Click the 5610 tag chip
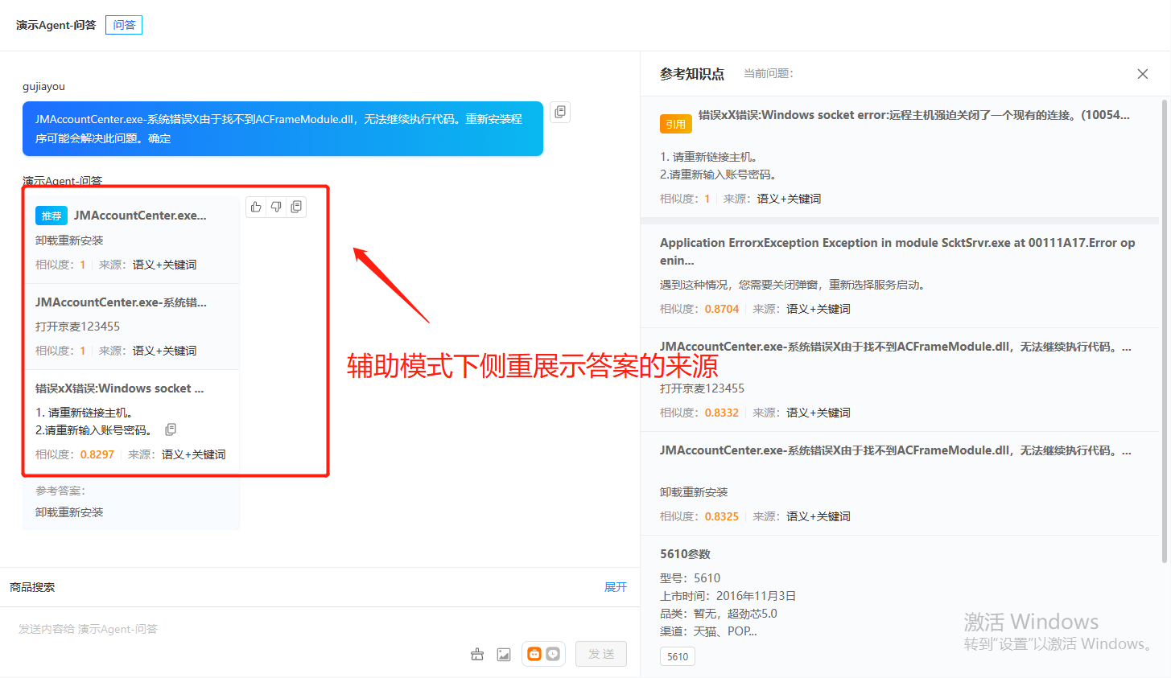This screenshot has height=678, width=1171. 678,656
